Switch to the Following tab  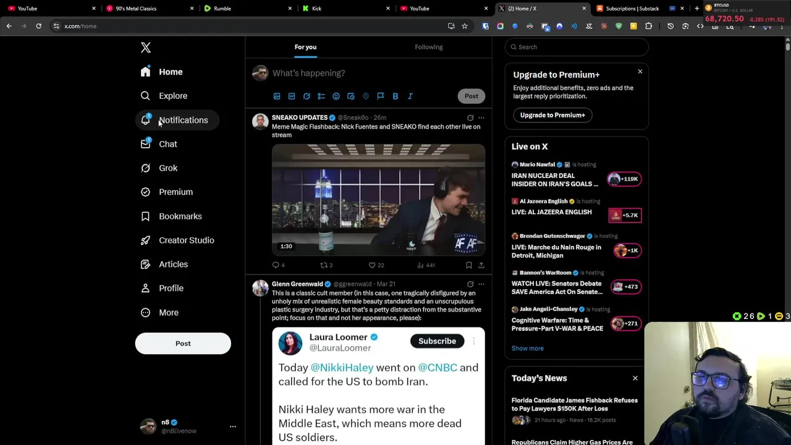pyautogui.click(x=429, y=47)
